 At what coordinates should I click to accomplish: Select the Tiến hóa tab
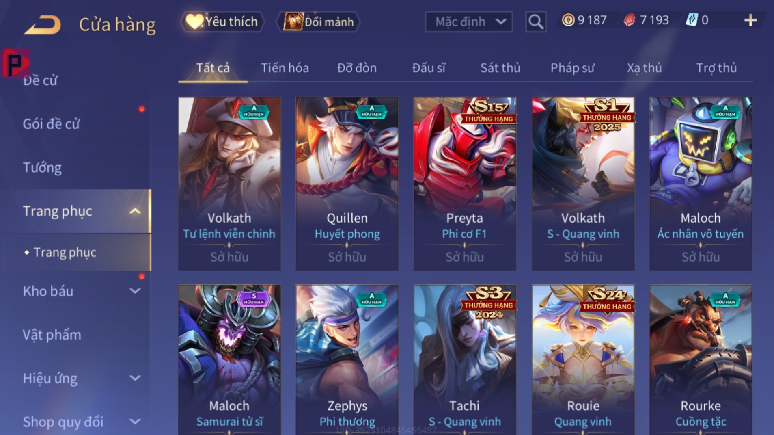(285, 68)
